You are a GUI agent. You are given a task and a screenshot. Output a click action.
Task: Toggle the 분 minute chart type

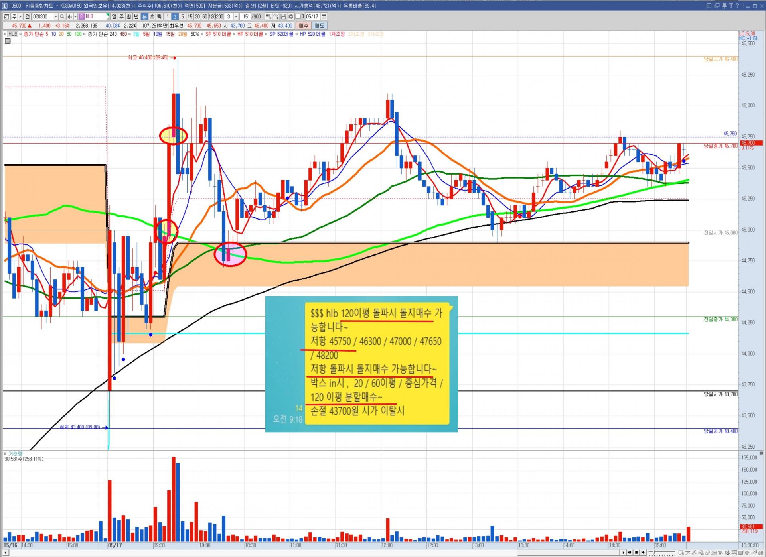pyautogui.click(x=144, y=16)
